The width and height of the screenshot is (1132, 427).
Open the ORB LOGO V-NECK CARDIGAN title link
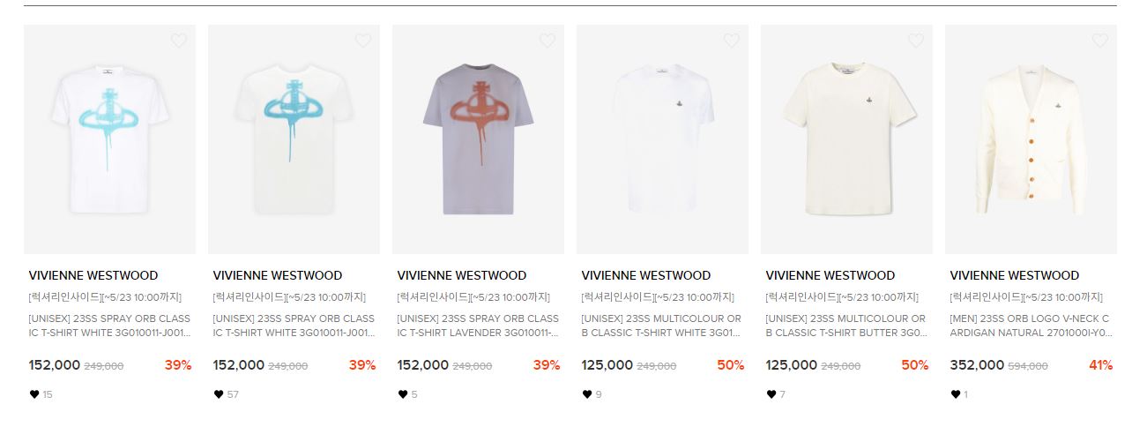click(x=1030, y=326)
